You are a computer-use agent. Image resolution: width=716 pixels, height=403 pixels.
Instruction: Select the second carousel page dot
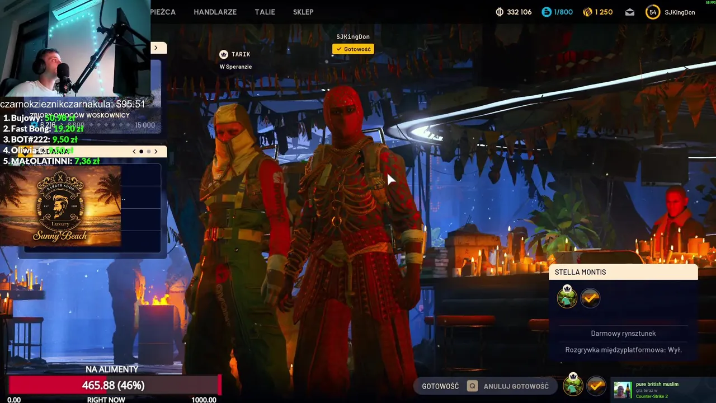click(148, 151)
